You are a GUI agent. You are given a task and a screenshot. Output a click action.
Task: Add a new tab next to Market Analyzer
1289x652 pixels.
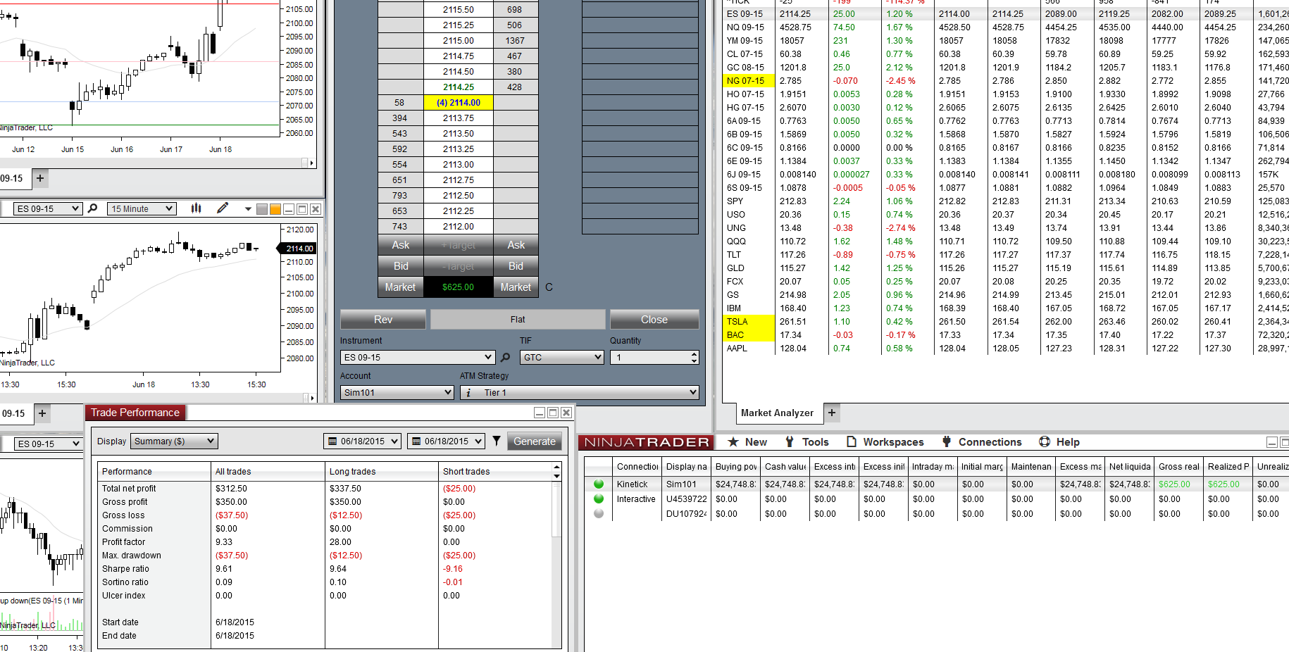coord(832,413)
